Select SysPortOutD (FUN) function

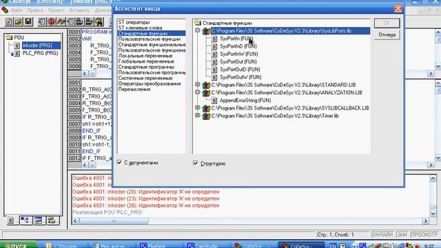[x=240, y=70]
